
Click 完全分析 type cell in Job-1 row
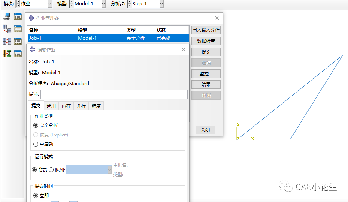click(x=135, y=38)
